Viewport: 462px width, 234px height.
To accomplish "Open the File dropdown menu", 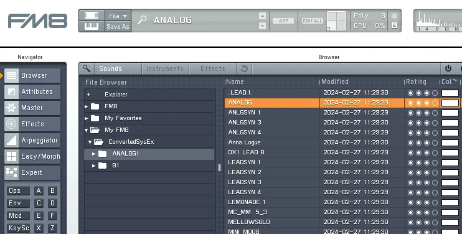I will pos(118,16).
